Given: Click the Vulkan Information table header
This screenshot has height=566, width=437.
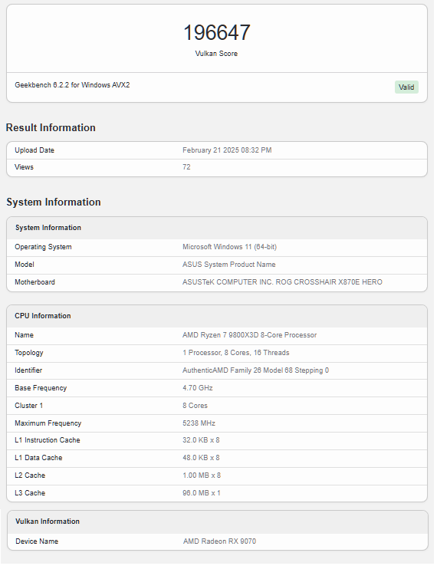Looking at the screenshot, I should (x=218, y=522).
